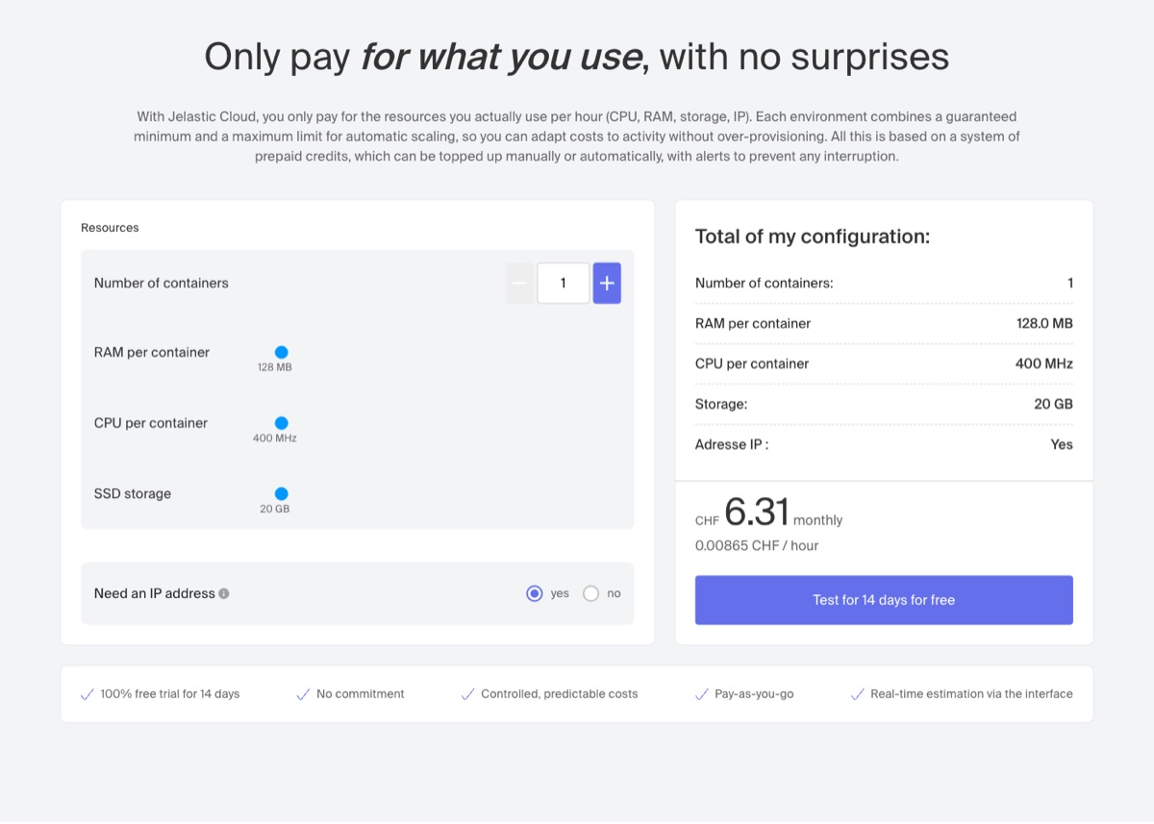Decrease number of containers with minus button
This screenshot has height=824, width=1154.
[x=520, y=283]
